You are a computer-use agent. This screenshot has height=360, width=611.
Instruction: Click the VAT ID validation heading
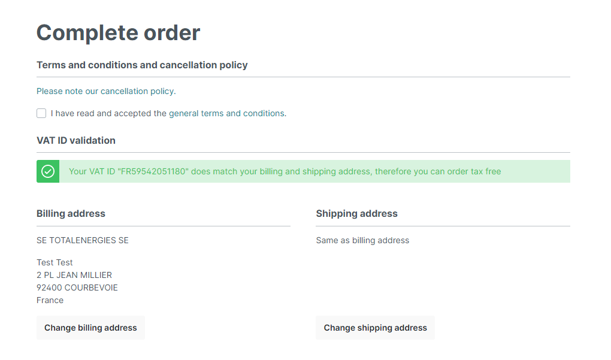pyautogui.click(x=76, y=140)
